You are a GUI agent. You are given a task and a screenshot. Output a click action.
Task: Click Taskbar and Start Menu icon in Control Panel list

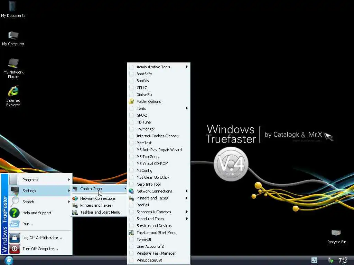point(131,233)
